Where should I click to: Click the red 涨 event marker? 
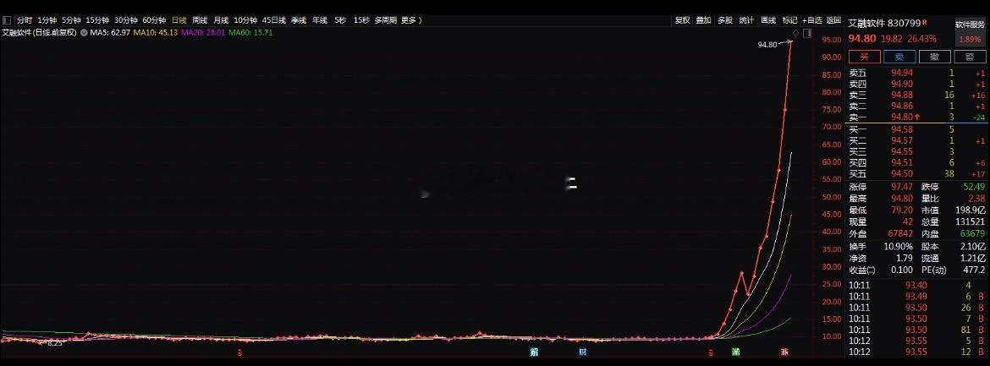tap(784, 352)
